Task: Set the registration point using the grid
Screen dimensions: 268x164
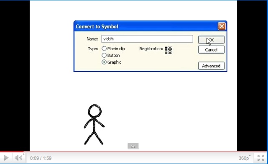Action: [168, 50]
